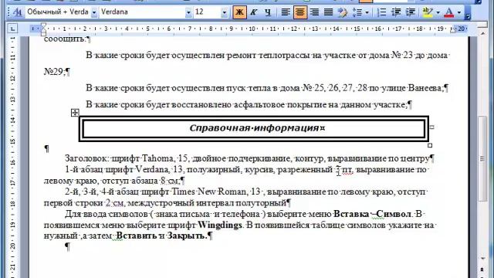This screenshot has height=278, width=494.
Task: Apply the text highlight marker
Action: tap(428, 12)
